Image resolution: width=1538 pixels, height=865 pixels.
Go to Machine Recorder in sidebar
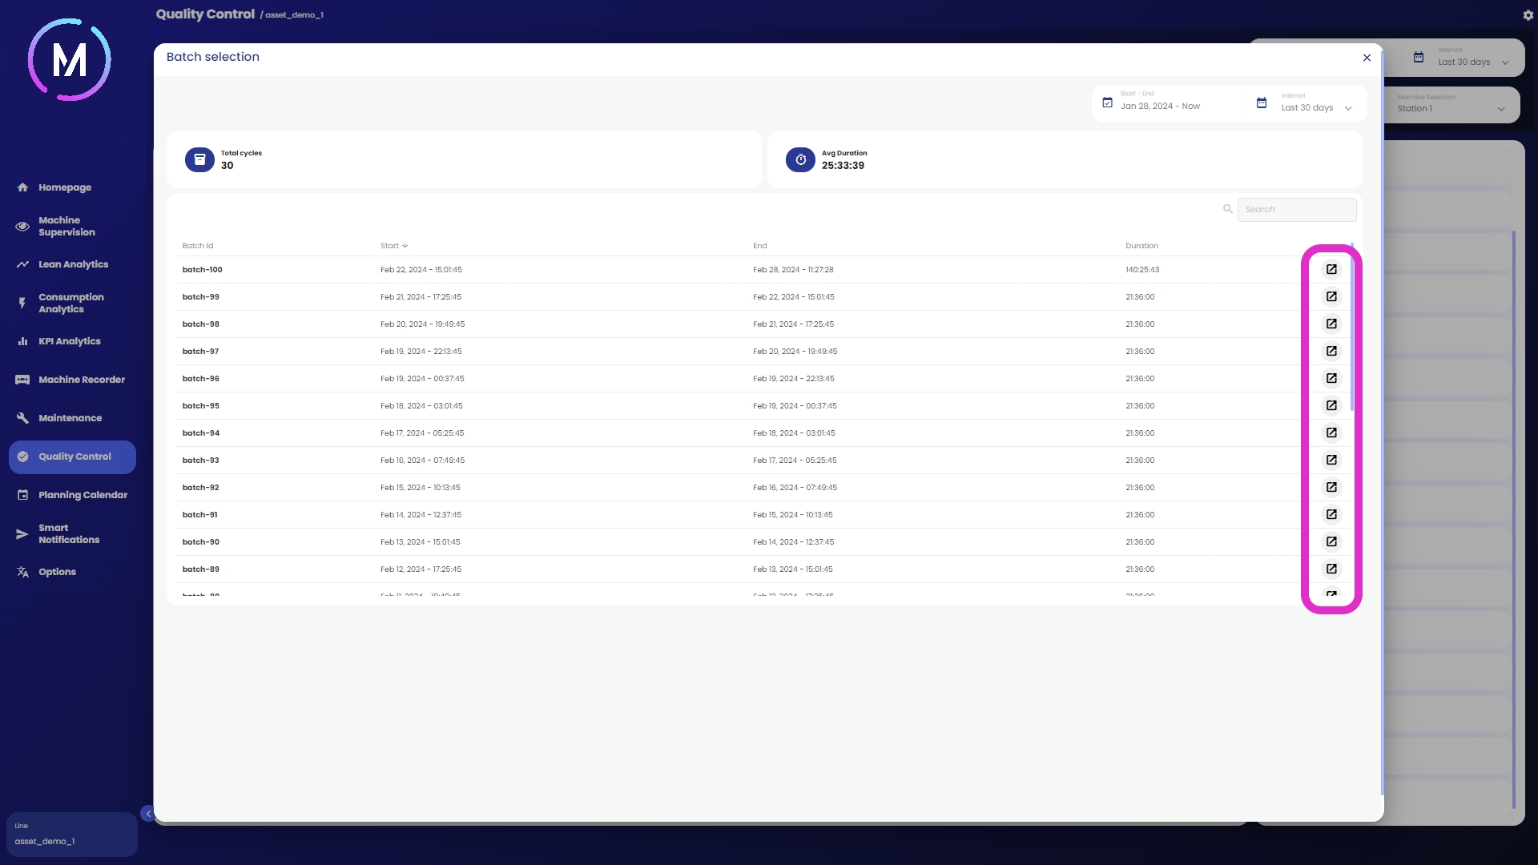81,380
